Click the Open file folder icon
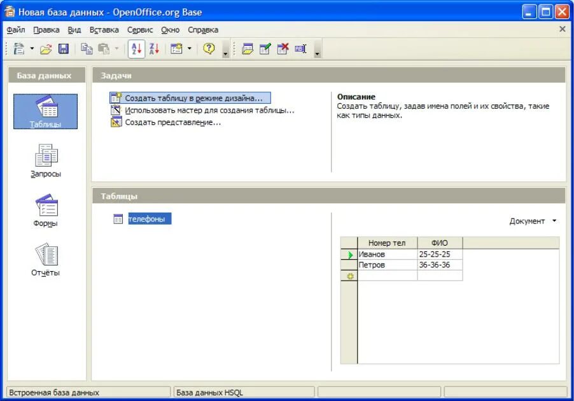 click(x=46, y=49)
